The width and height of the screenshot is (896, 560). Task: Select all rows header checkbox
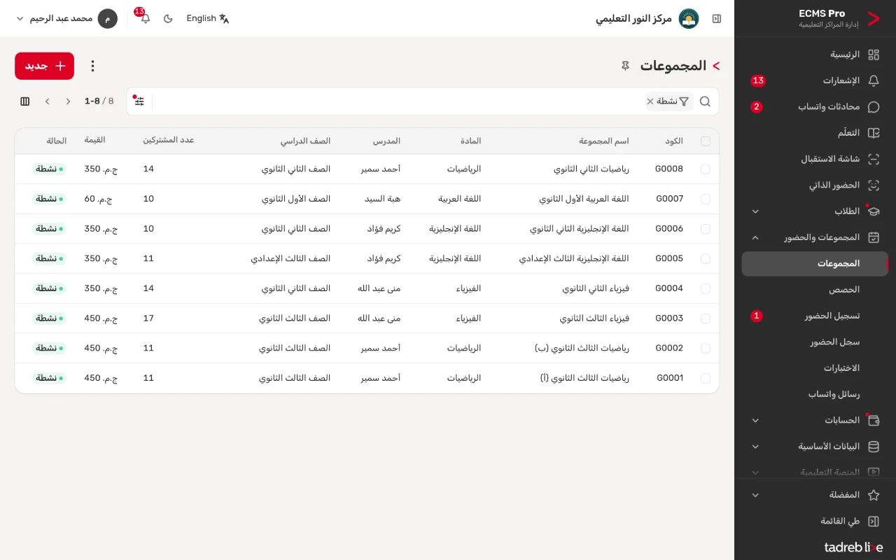[x=705, y=141]
